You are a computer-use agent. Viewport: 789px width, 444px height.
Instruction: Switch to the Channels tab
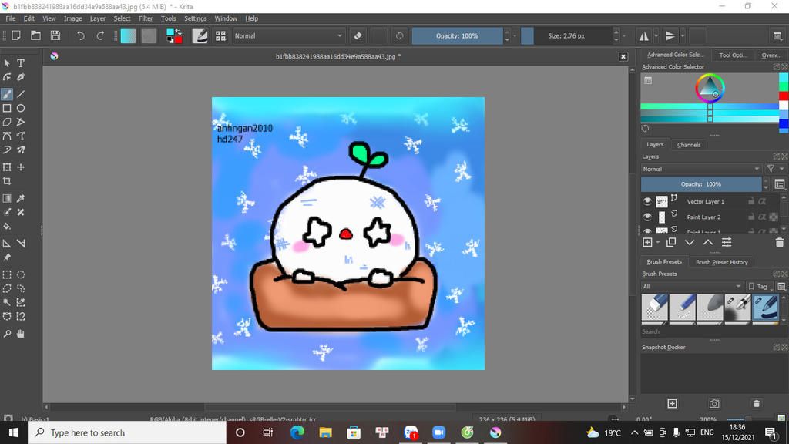(689, 145)
